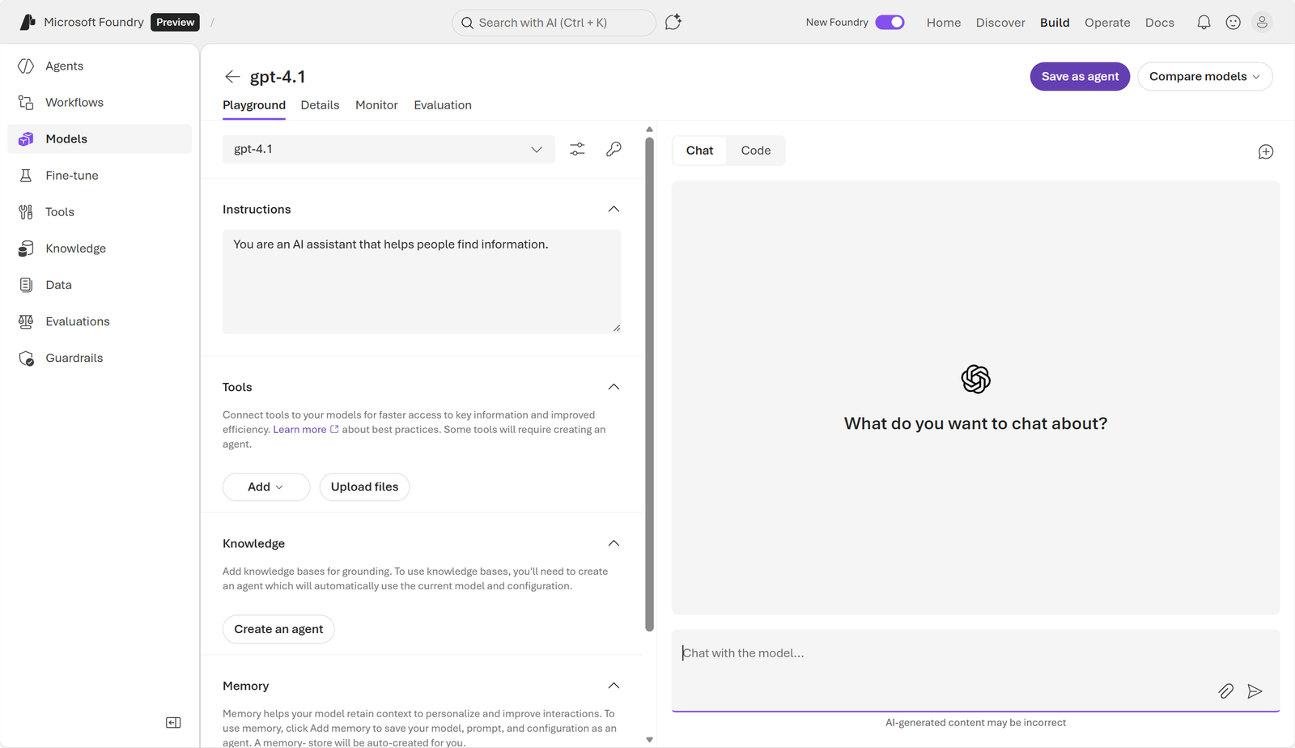1295x748 pixels.
Task: Open the Compare models dropdown
Action: point(1204,77)
